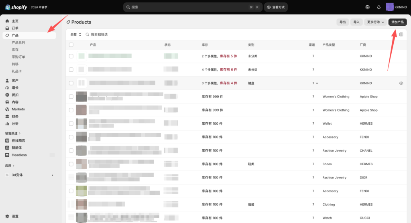Click the 查看方式 button
Viewport: 411px width, 223px height.
276,7
